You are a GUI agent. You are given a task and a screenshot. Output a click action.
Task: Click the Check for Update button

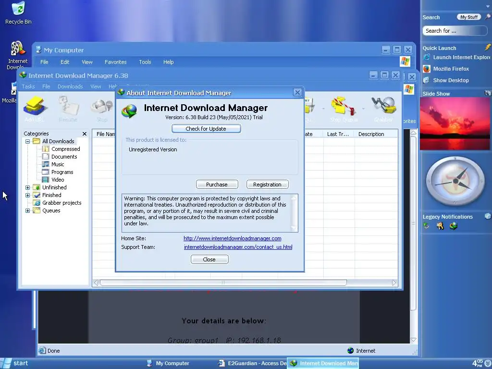(x=206, y=129)
